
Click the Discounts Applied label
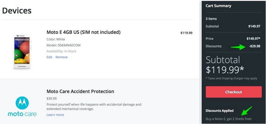(219, 111)
